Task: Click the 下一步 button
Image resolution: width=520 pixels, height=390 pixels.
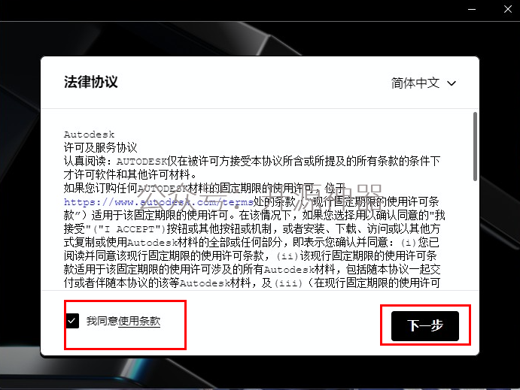Action: pos(425,326)
